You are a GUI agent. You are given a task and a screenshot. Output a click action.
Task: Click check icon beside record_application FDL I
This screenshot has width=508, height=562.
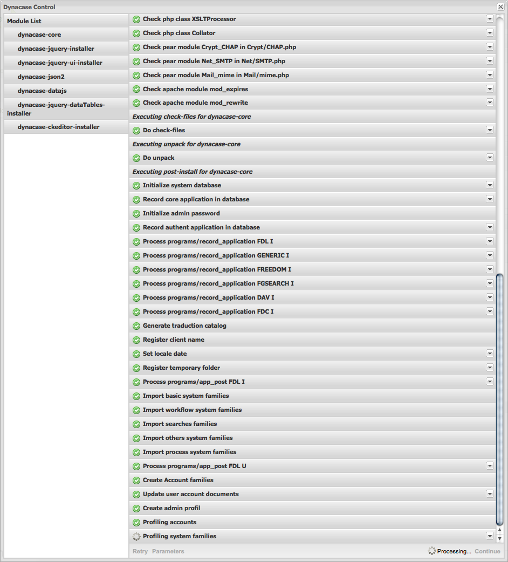click(x=136, y=241)
